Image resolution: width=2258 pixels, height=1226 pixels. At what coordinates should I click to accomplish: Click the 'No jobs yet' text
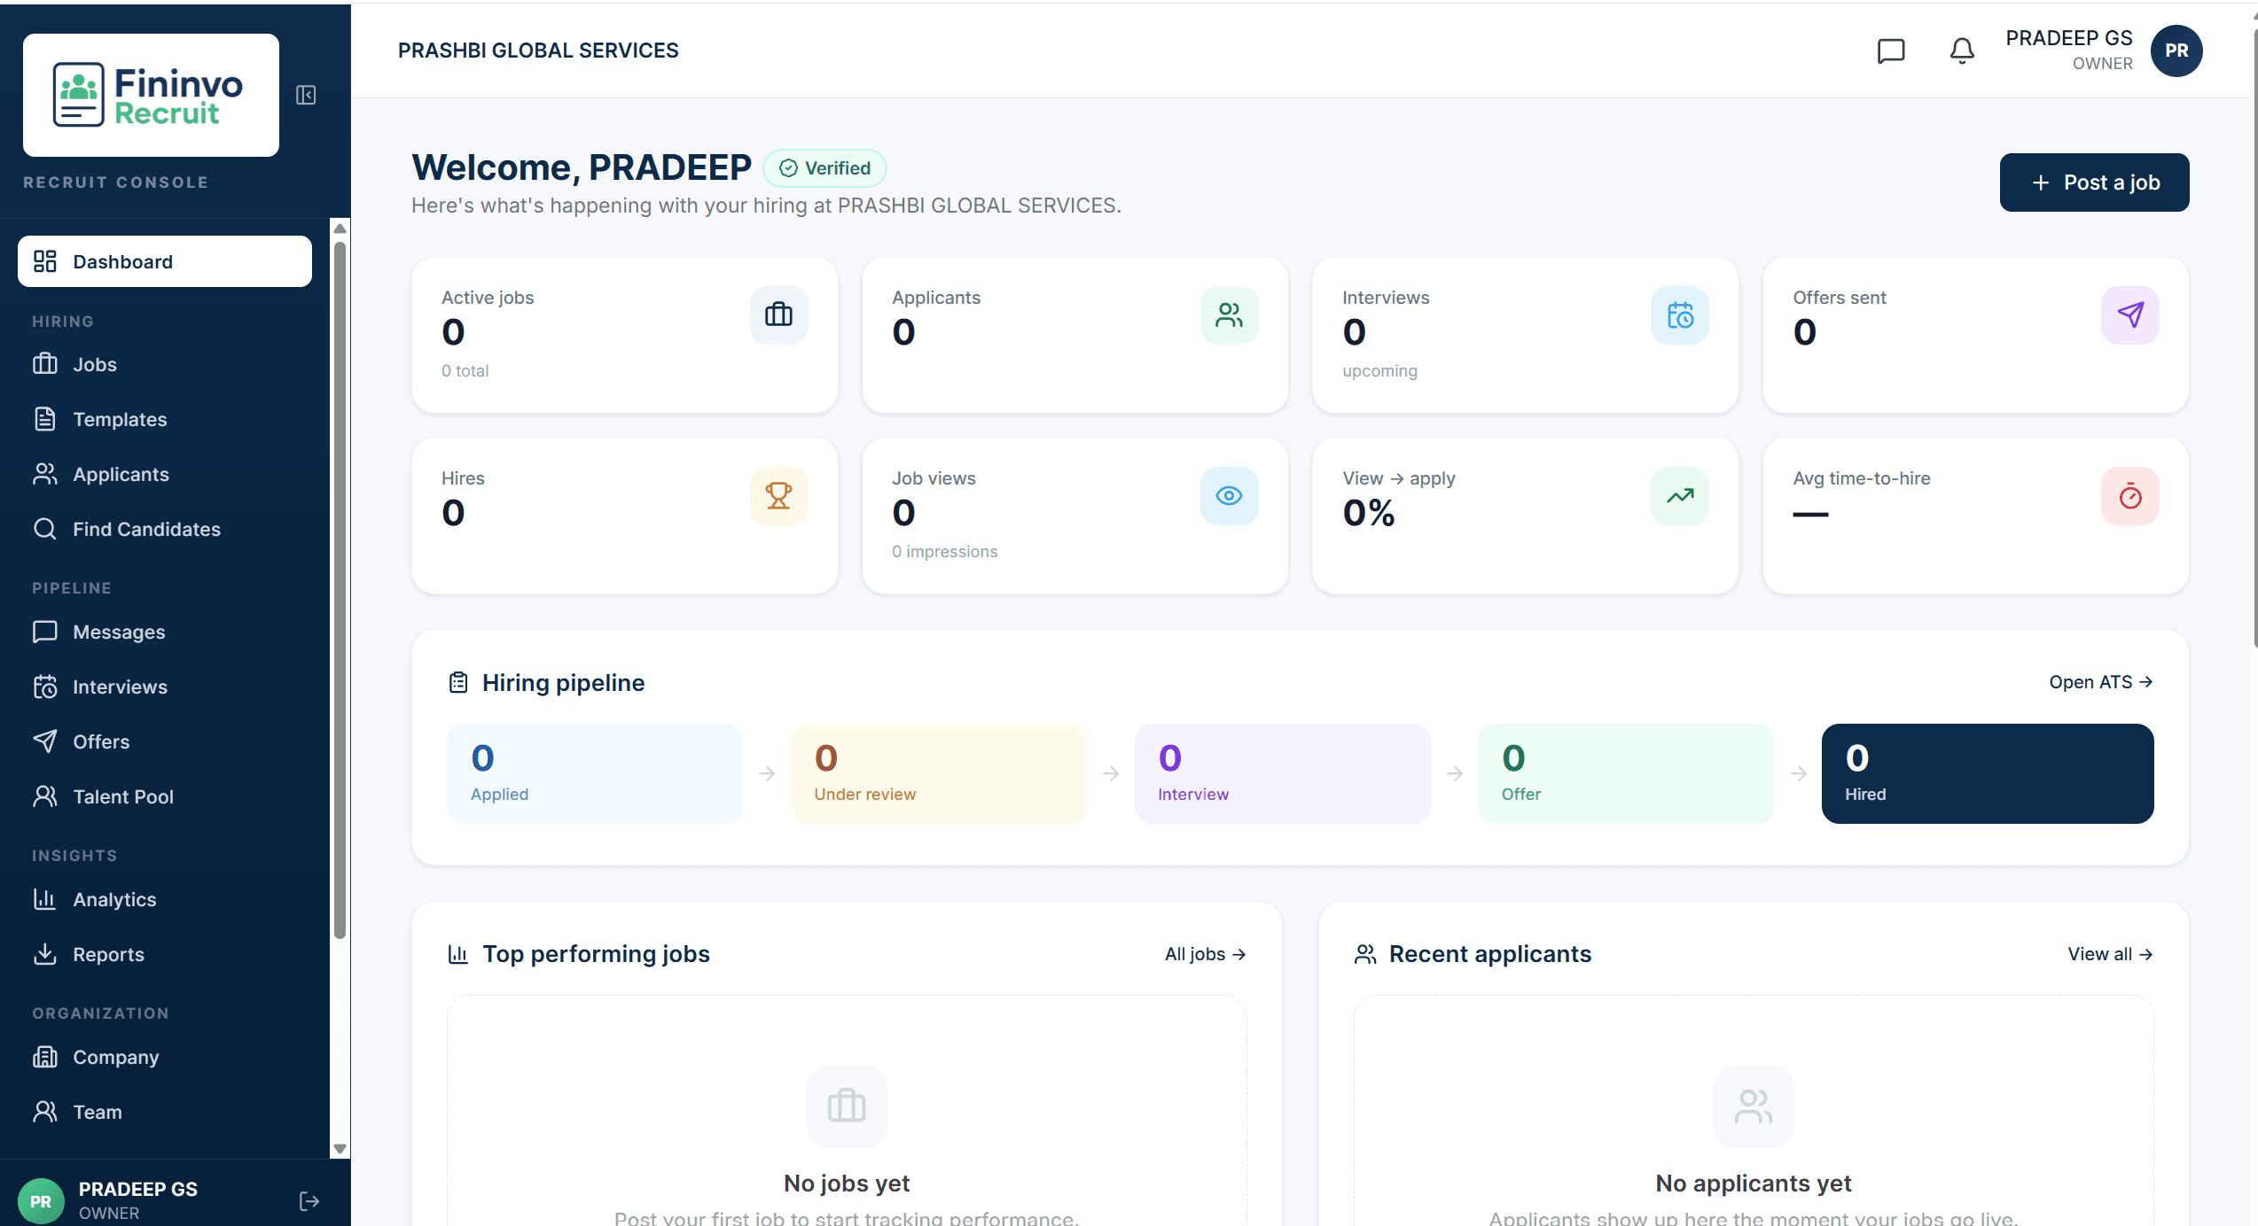click(x=847, y=1183)
